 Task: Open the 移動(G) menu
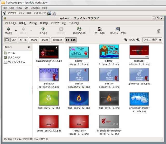coord(44,23)
